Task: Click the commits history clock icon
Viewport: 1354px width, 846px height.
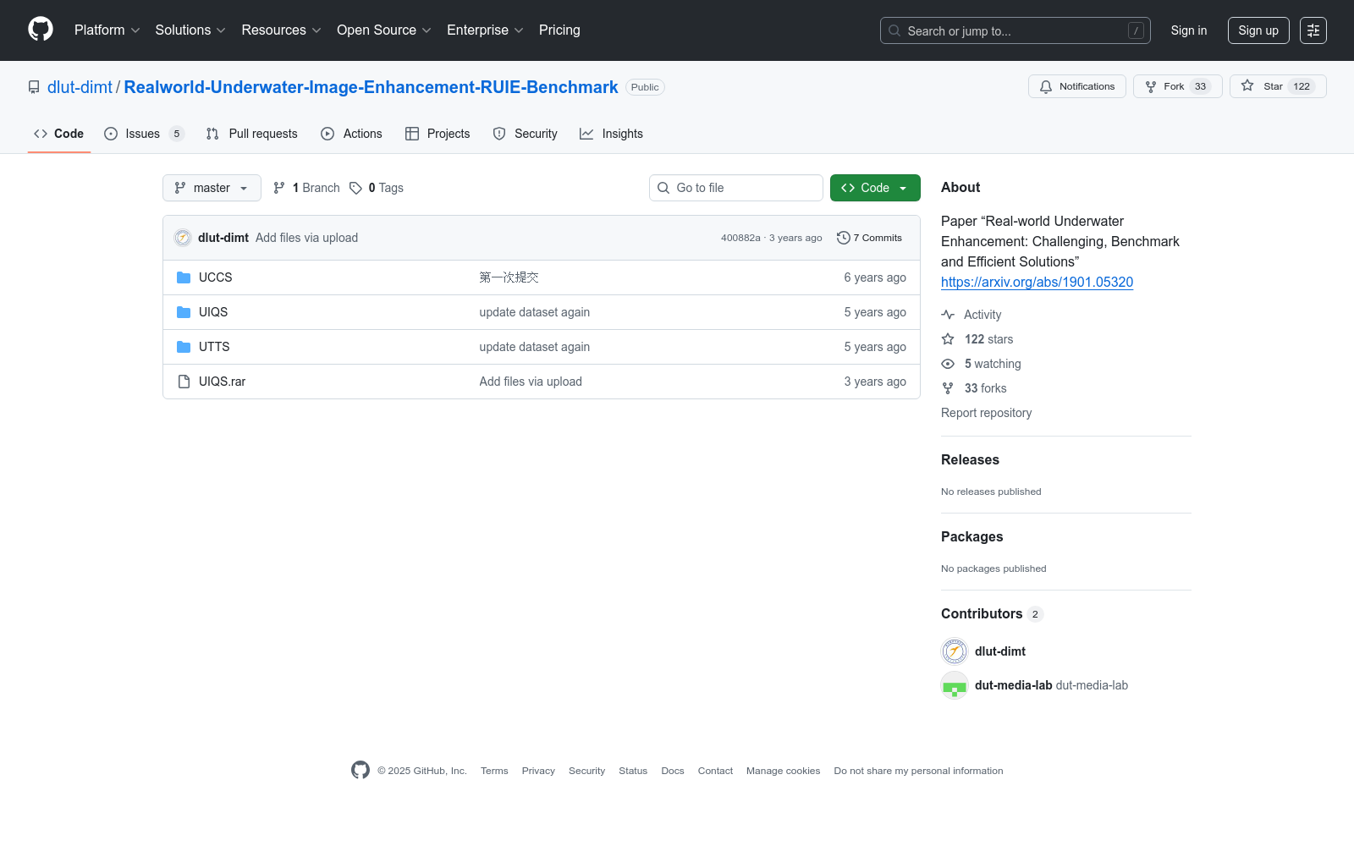Action: click(x=843, y=238)
